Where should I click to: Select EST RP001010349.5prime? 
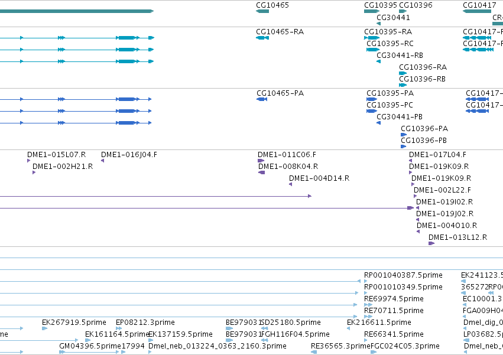point(403,287)
